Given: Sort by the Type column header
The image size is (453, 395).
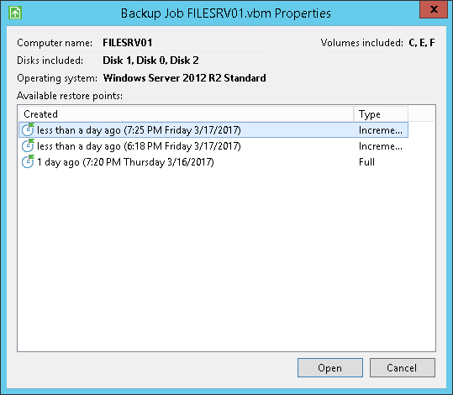Looking at the screenshot, I should click(x=381, y=114).
